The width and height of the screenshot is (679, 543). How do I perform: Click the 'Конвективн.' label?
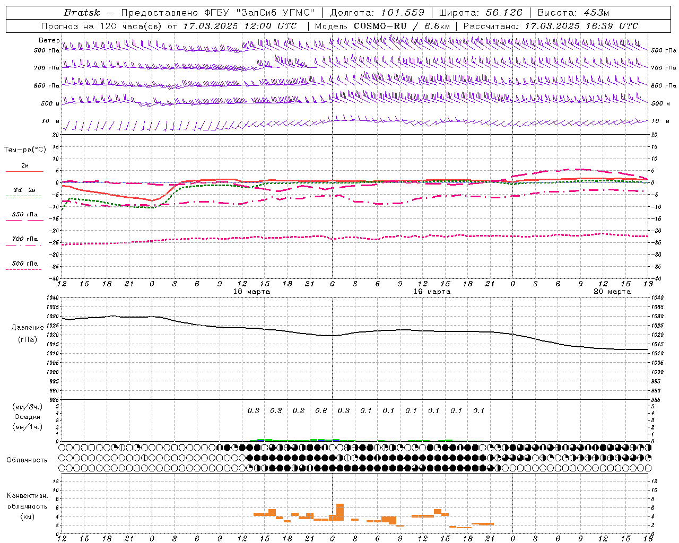[27, 496]
